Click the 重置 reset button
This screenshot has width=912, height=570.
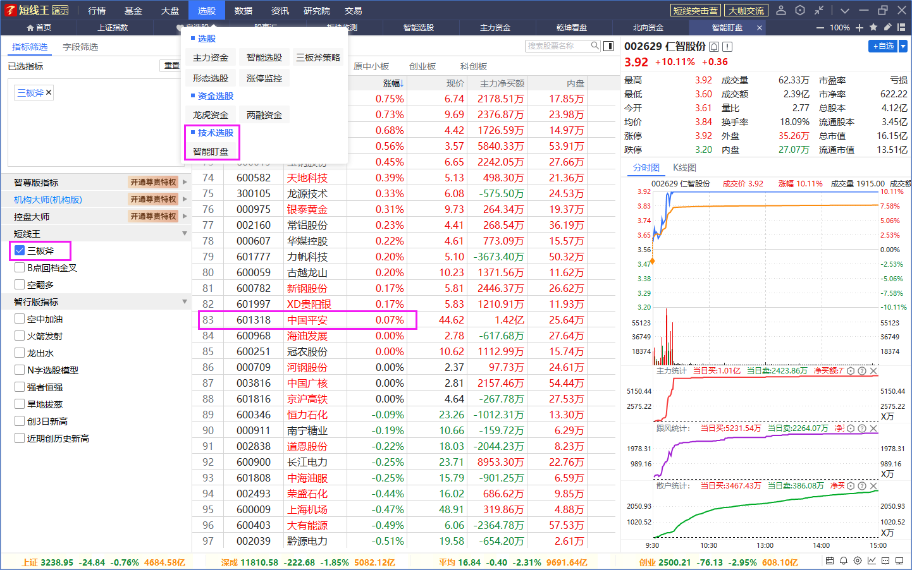point(171,66)
